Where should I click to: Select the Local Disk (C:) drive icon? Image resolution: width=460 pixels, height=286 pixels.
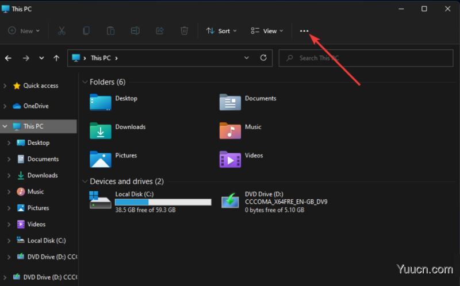tap(100, 200)
